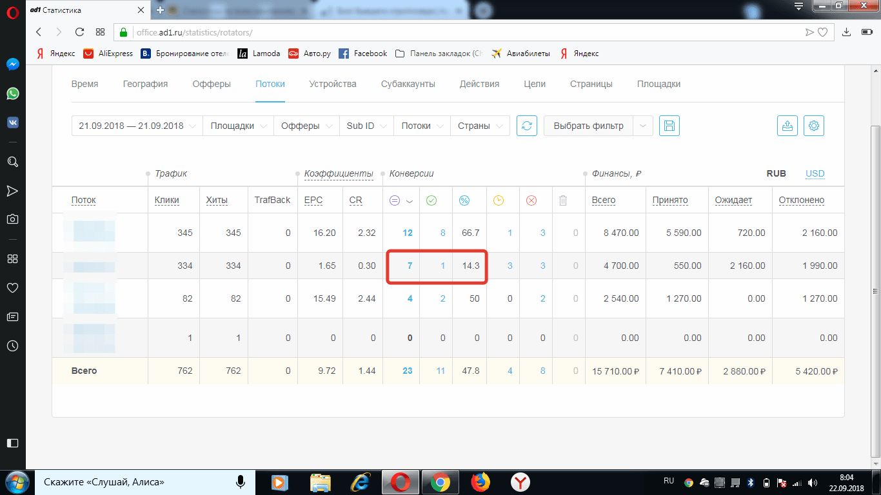Open Google Chrome from the taskbar
Screen dimensions: 881x495
point(440,482)
